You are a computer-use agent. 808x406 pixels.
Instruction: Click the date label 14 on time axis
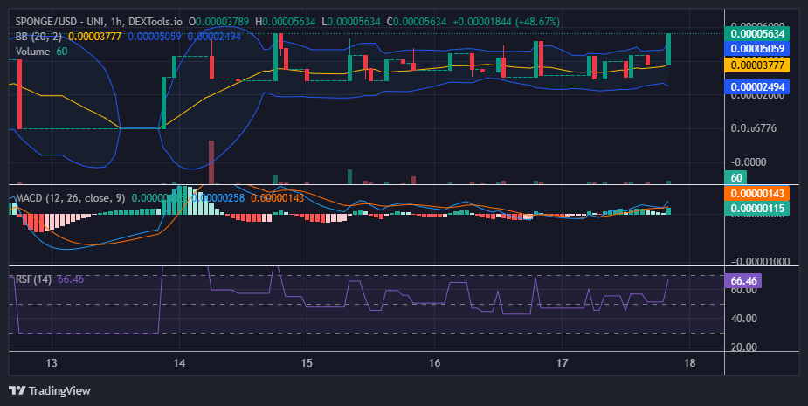[x=179, y=362]
